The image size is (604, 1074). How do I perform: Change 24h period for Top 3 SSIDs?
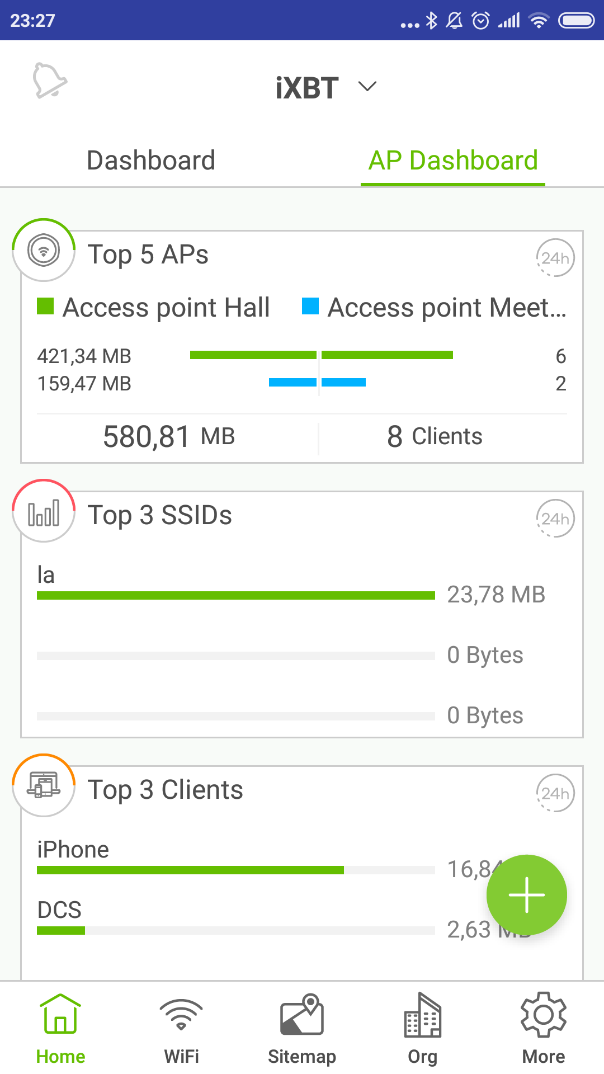[x=555, y=519]
